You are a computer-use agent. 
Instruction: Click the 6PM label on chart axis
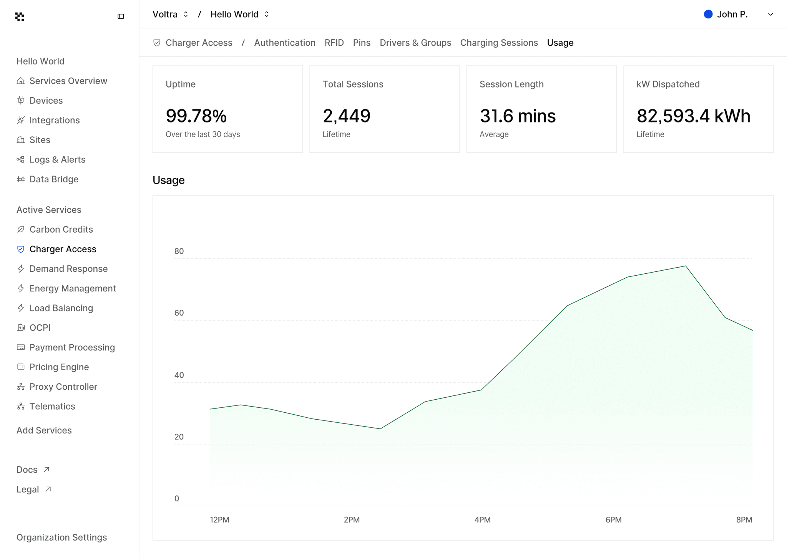[x=613, y=519]
